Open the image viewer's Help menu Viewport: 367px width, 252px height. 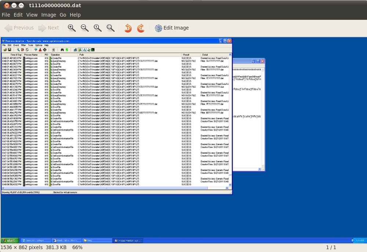click(x=75, y=15)
